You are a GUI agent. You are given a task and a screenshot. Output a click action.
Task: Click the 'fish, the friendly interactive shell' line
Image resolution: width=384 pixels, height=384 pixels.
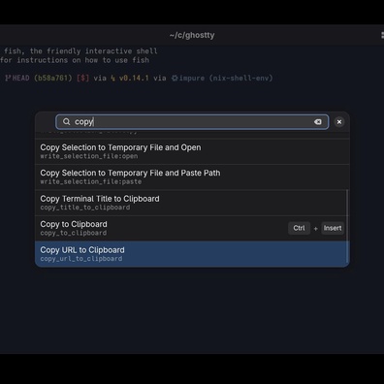click(x=80, y=51)
